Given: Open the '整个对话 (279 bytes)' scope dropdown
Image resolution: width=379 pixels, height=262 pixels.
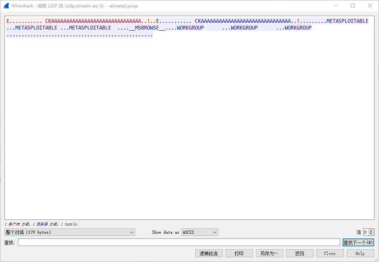Looking at the screenshot, I should click(x=69, y=232).
